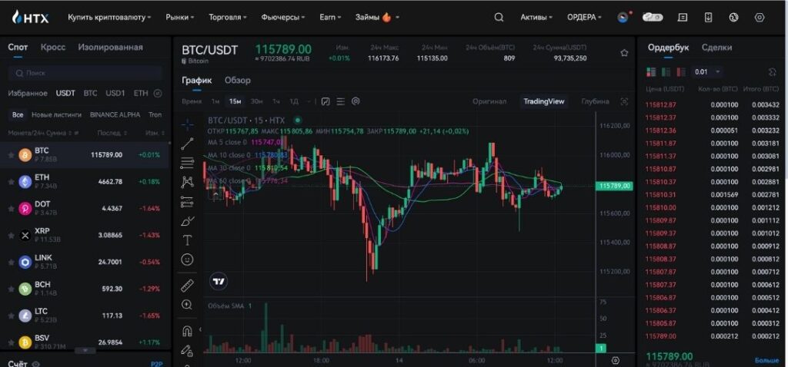Select the text annotation tool
This screenshot has height=367, width=788.
pos(187,240)
